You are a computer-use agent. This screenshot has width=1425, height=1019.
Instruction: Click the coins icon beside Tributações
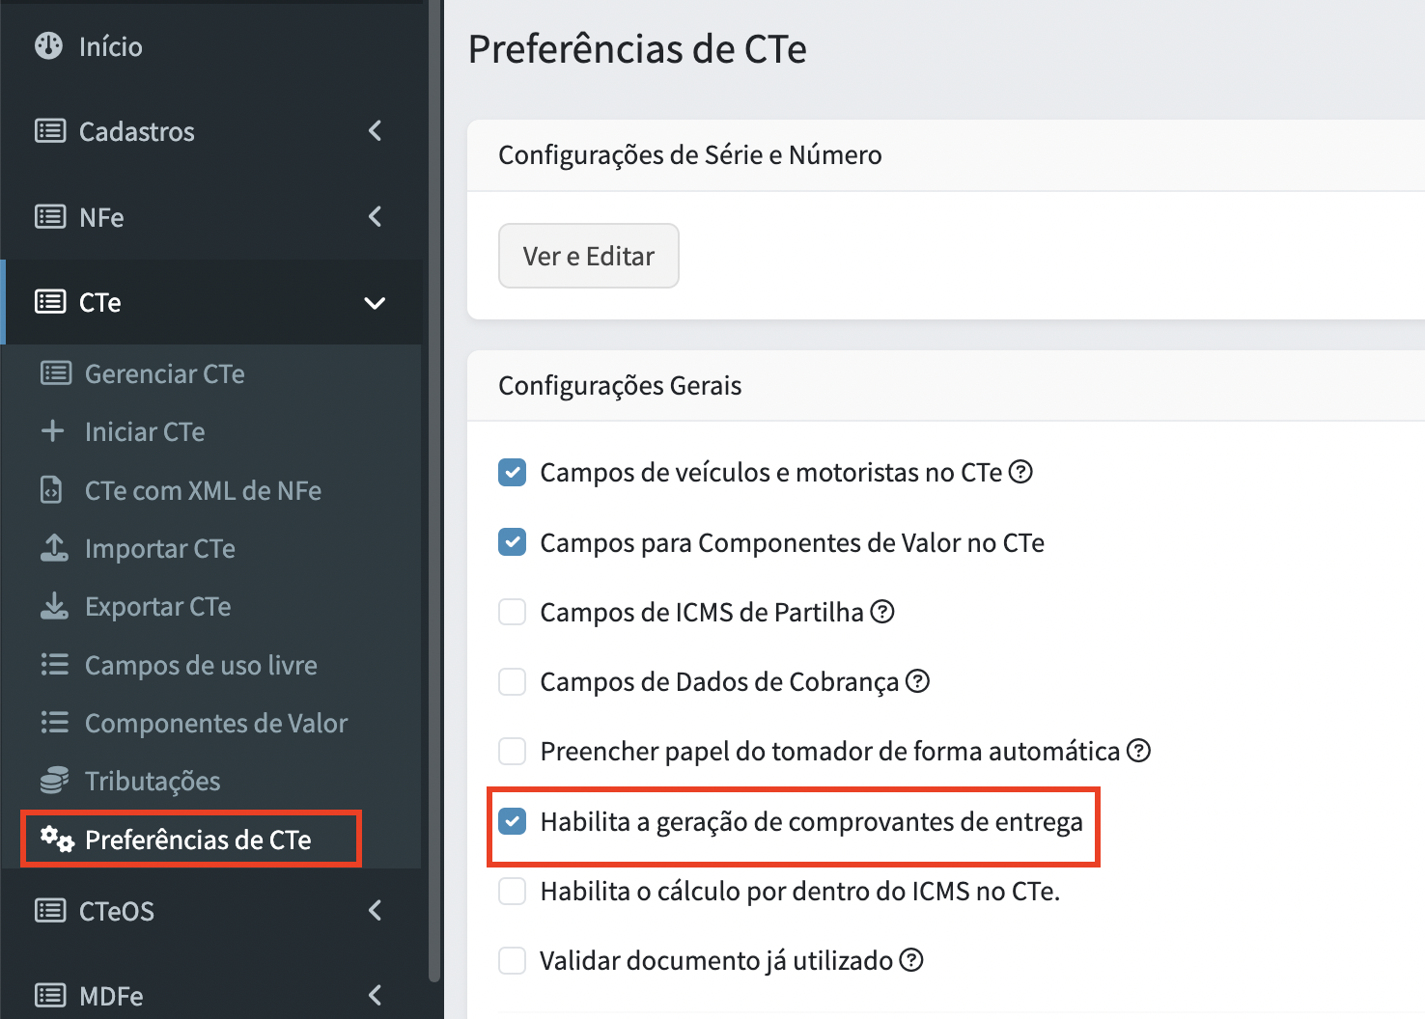pos(54,780)
